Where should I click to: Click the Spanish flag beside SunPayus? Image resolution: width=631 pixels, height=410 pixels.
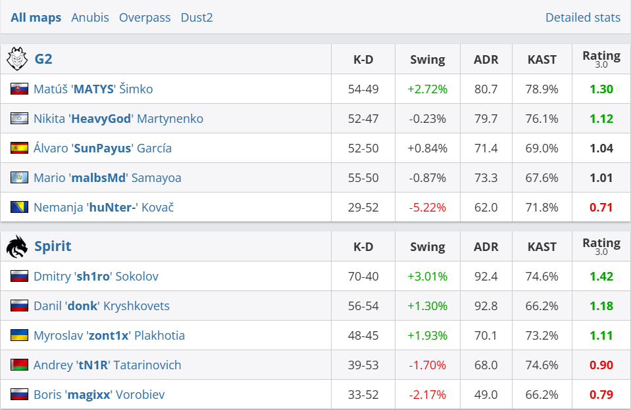(x=19, y=148)
